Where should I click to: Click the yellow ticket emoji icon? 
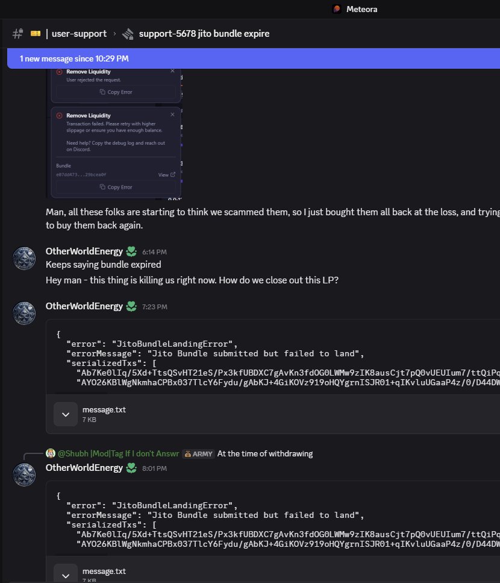pyautogui.click(x=36, y=34)
